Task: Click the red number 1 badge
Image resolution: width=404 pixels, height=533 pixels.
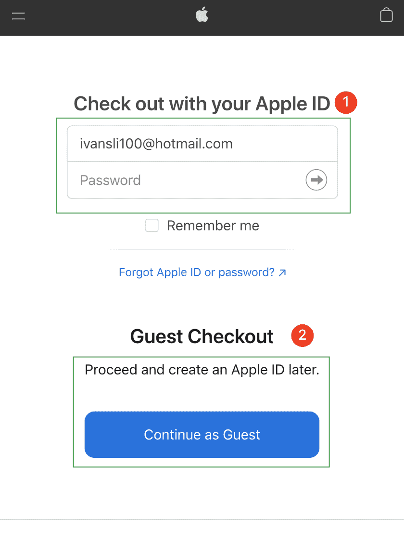Action: 346,102
